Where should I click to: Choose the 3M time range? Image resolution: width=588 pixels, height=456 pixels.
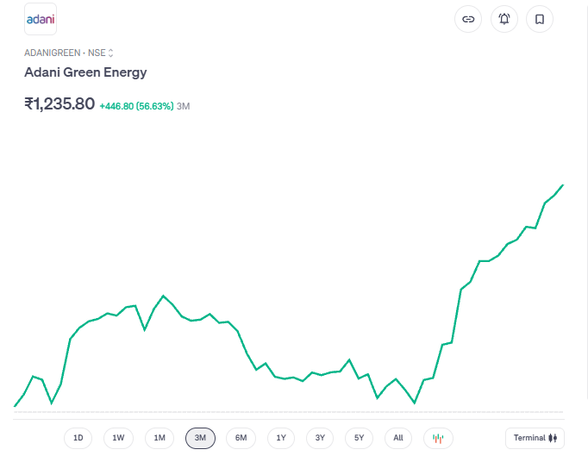click(x=200, y=438)
